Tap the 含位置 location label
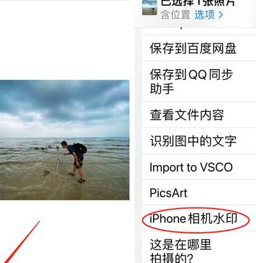Viewport: 256px width, 263px height. click(x=175, y=15)
